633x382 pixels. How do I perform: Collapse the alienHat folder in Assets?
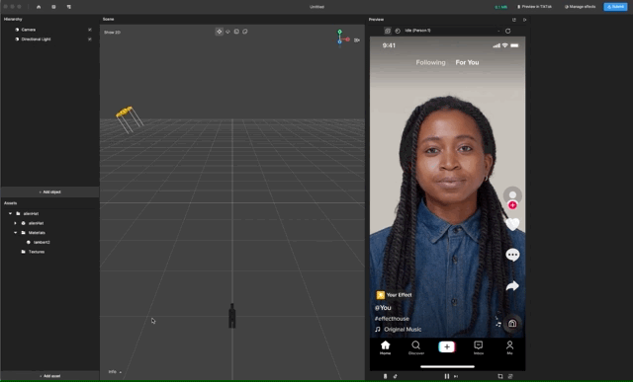click(x=11, y=213)
